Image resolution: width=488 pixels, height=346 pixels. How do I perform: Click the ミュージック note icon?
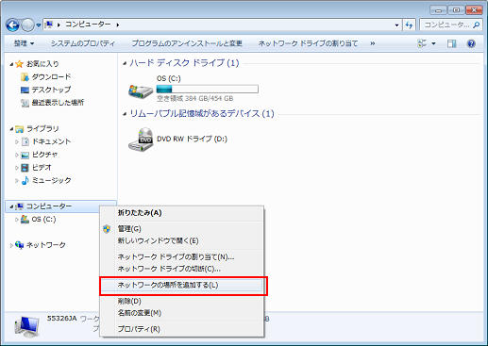25,180
